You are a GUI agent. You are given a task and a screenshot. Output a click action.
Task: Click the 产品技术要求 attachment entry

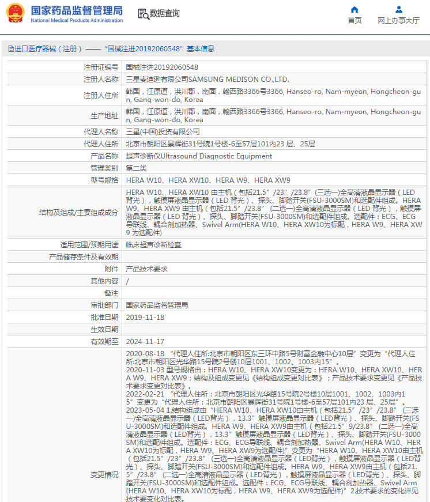(x=146, y=269)
